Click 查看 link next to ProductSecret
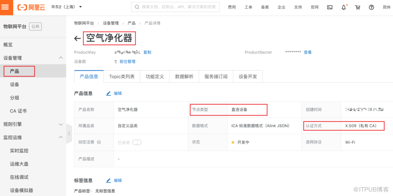Screen dimensions: 393x196 click(308, 52)
